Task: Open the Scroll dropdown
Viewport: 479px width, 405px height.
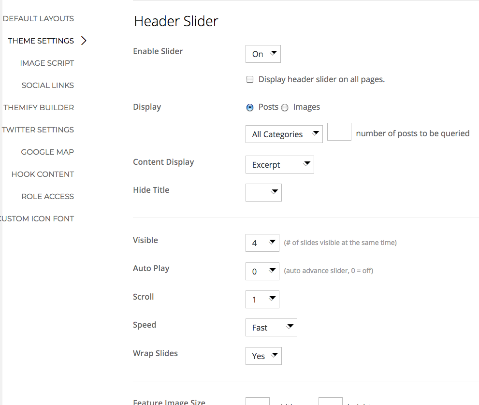Action: click(262, 300)
